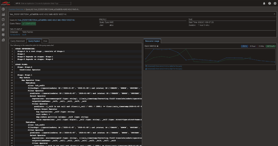Open the cluster hierarchy sidebar icon

(3, 25)
